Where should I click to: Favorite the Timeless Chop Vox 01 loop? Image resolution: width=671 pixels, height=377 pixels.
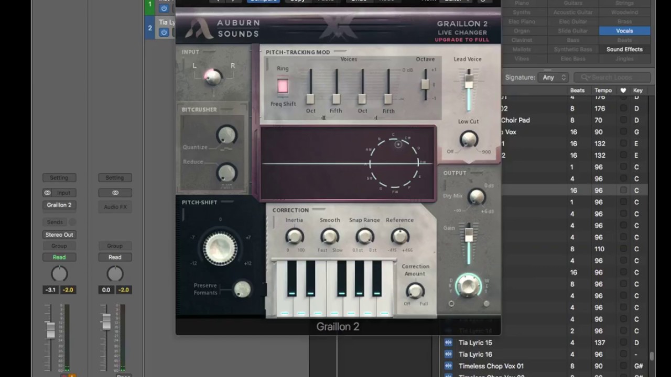[623, 366]
